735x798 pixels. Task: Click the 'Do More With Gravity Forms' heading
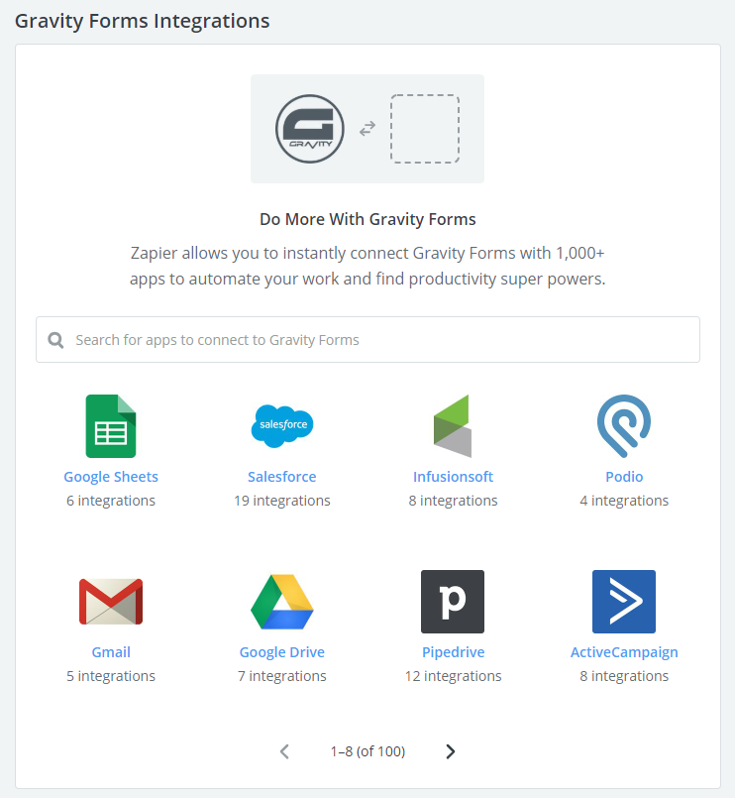pos(367,219)
